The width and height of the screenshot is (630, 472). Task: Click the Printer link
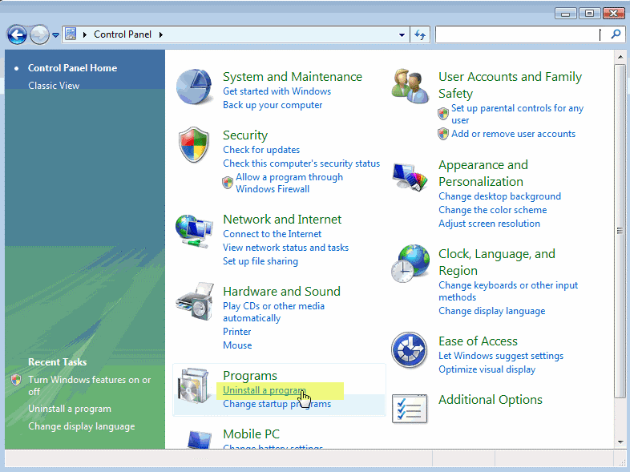(237, 332)
